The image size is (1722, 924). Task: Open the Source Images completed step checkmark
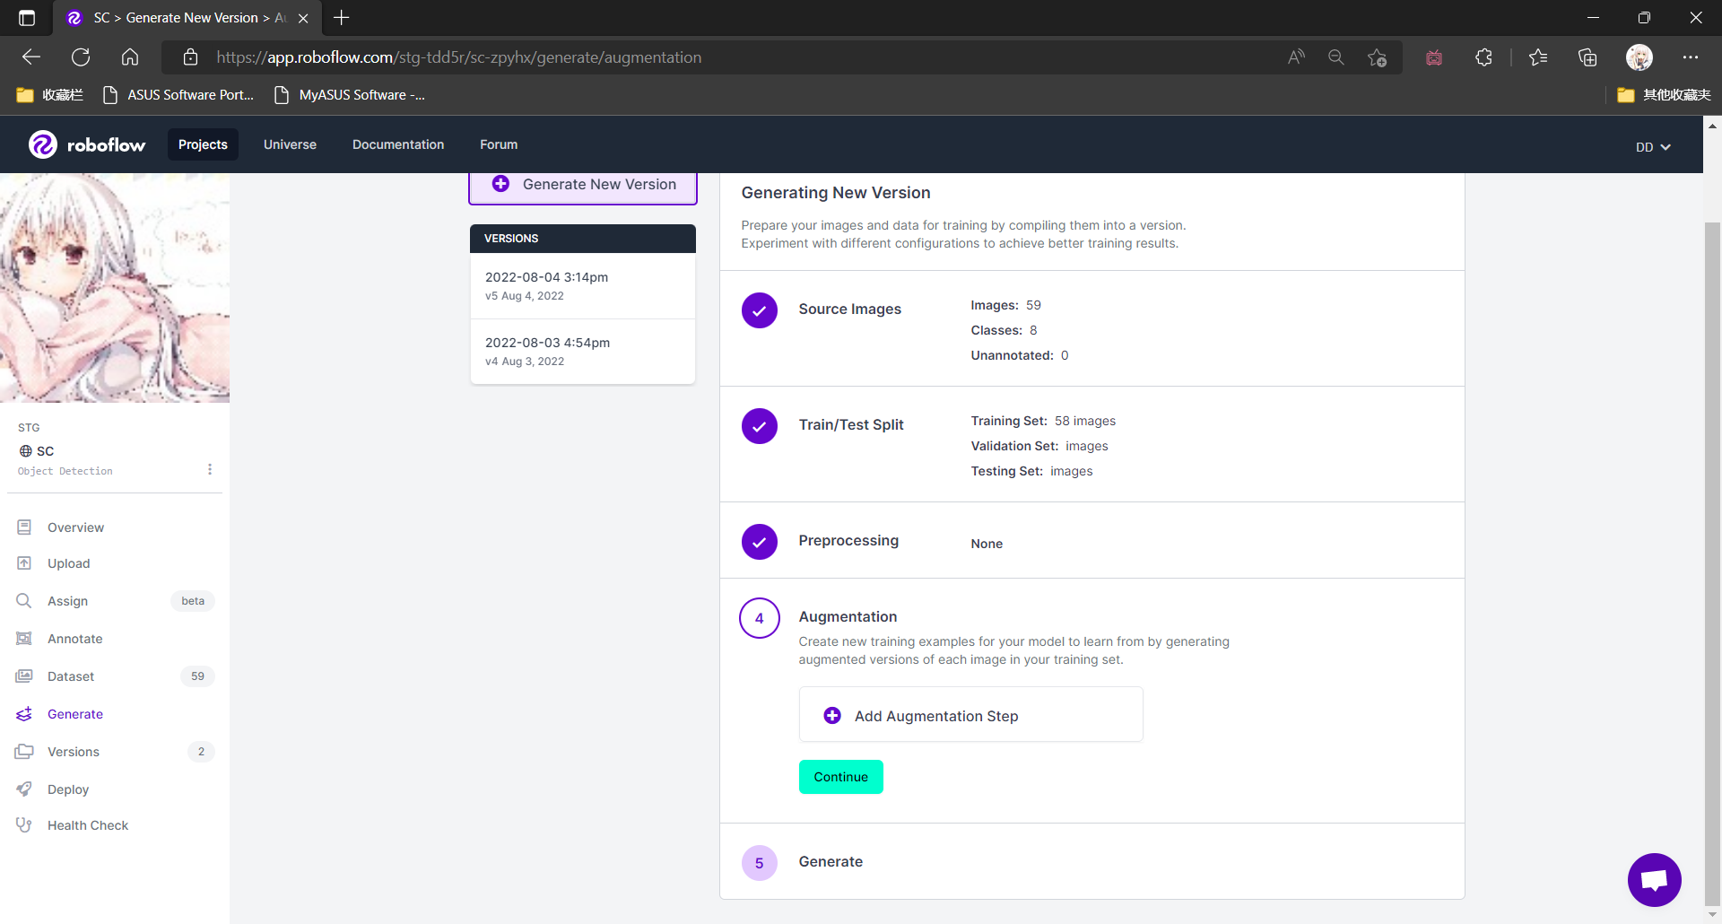(759, 310)
